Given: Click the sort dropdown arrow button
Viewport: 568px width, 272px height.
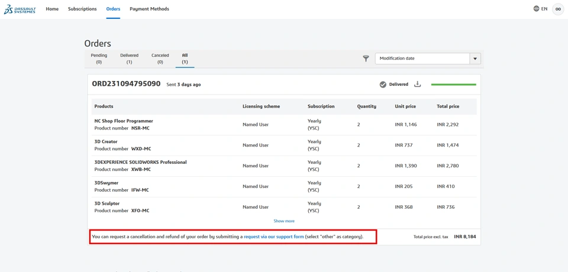Looking at the screenshot, I should [x=475, y=59].
